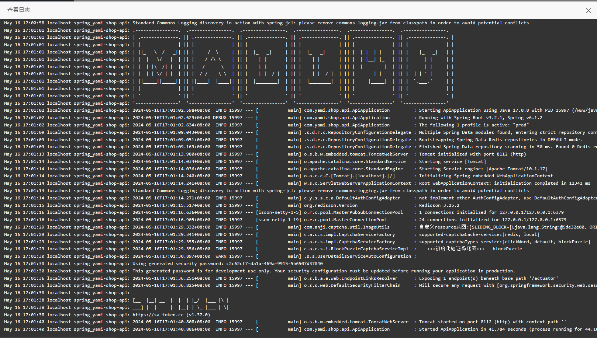Image resolution: width=597 pixels, height=338 pixels.
Task: Click the horizontal scrollbar thumb at the bottom
Action: click(58, 337)
